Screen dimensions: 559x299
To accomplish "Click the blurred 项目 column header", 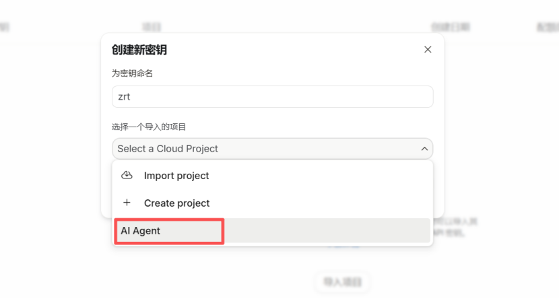I will pos(152,28).
